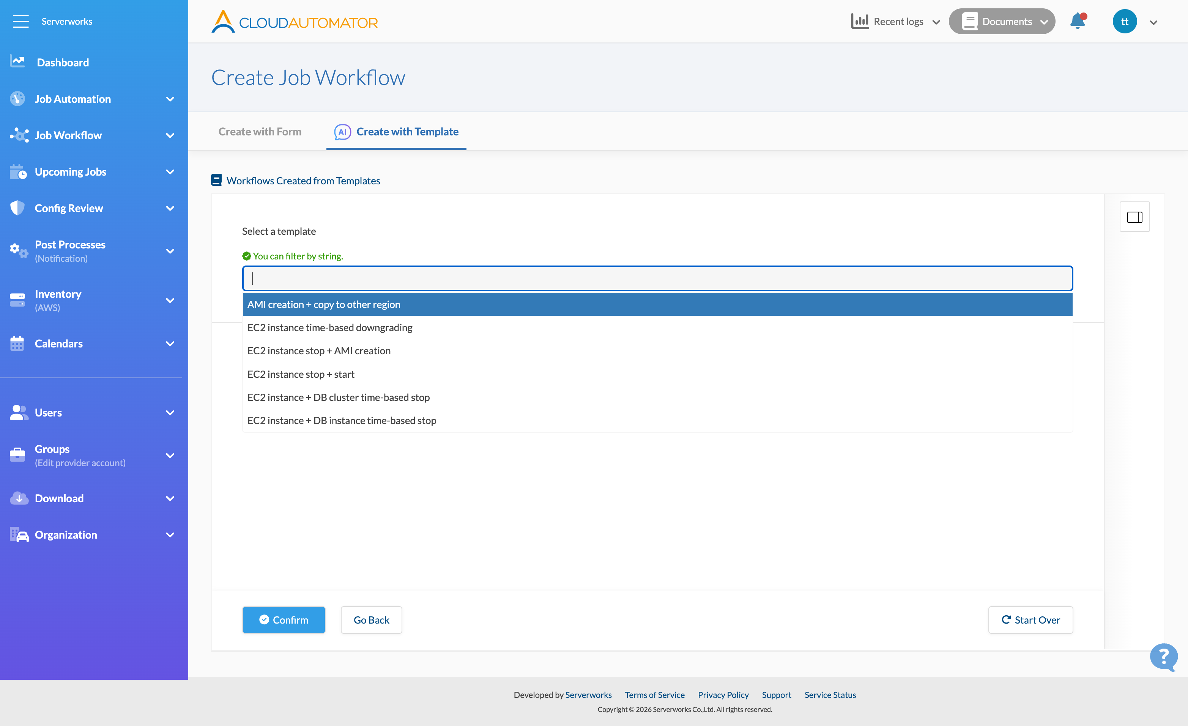Click the Job Automation clock icon
This screenshot has width=1188, height=726.
coord(17,99)
